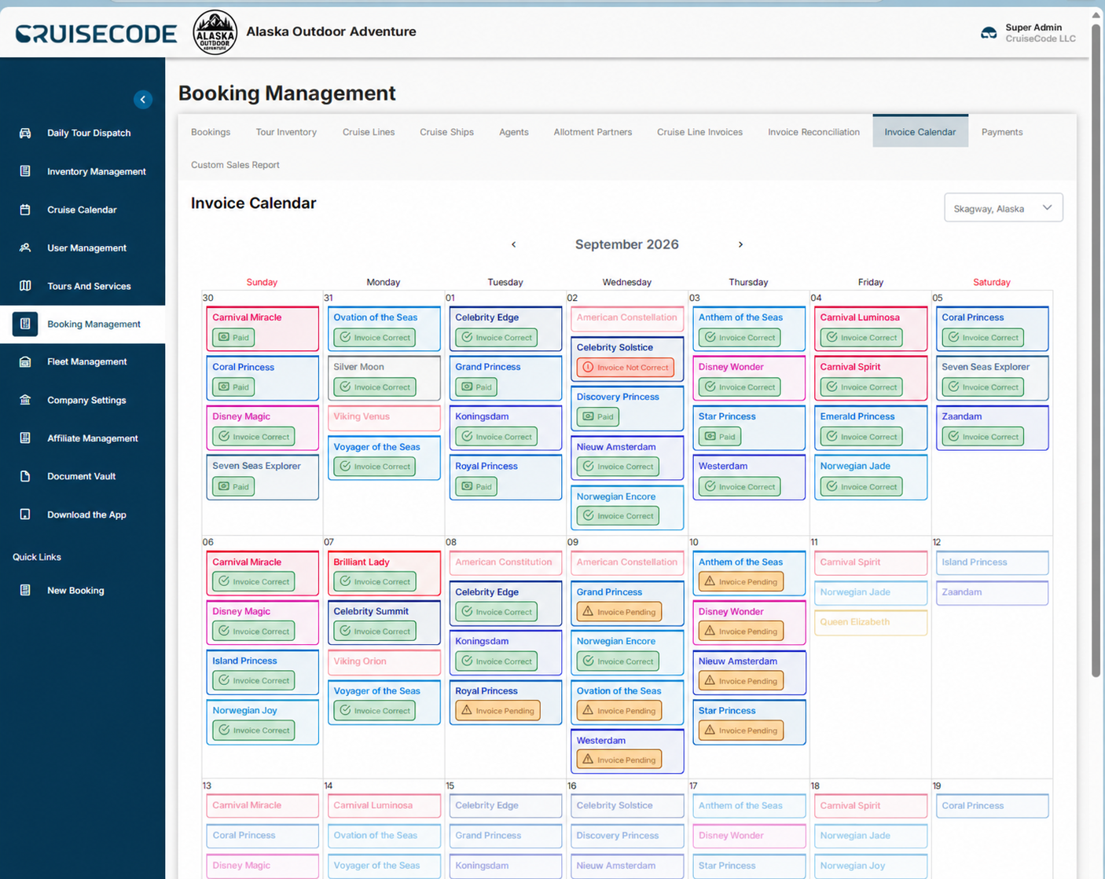
Task: Click the Daily Tour Dispatch bus icon
Action: pyautogui.click(x=25, y=133)
